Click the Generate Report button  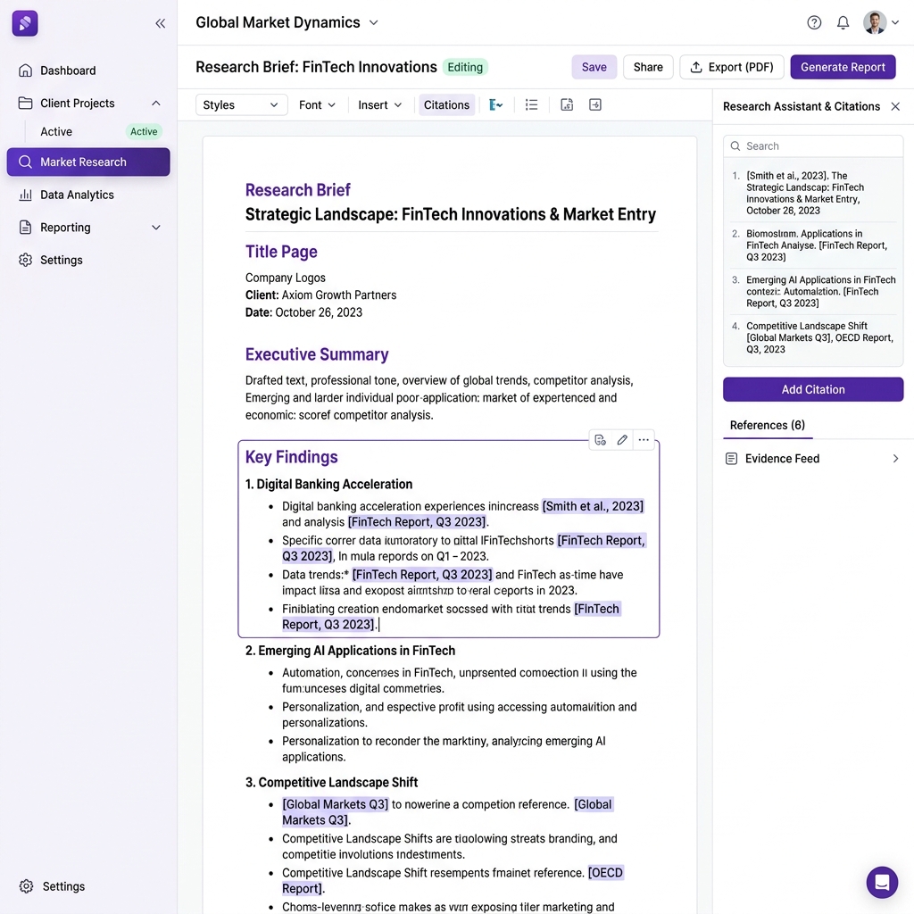[x=843, y=67]
